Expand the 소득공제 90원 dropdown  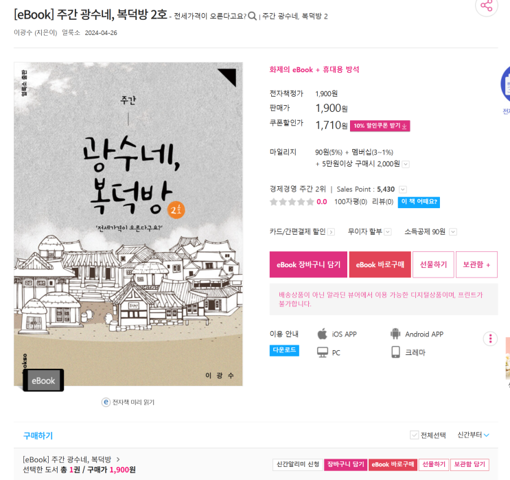453,231
